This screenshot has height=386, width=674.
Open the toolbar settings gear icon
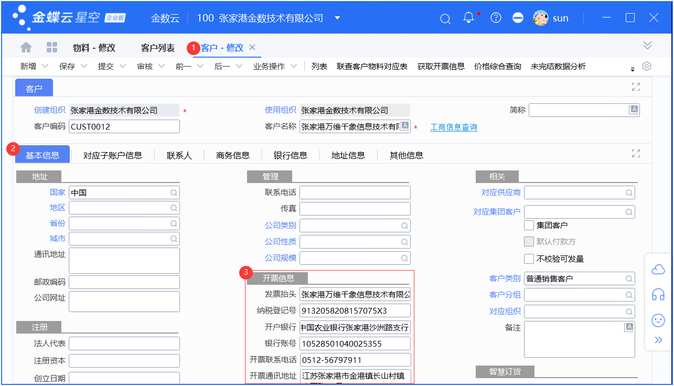[x=647, y=66]
